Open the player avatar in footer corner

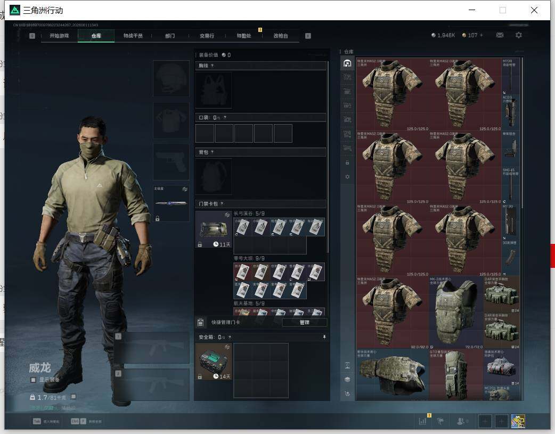[x=518, y=421]
